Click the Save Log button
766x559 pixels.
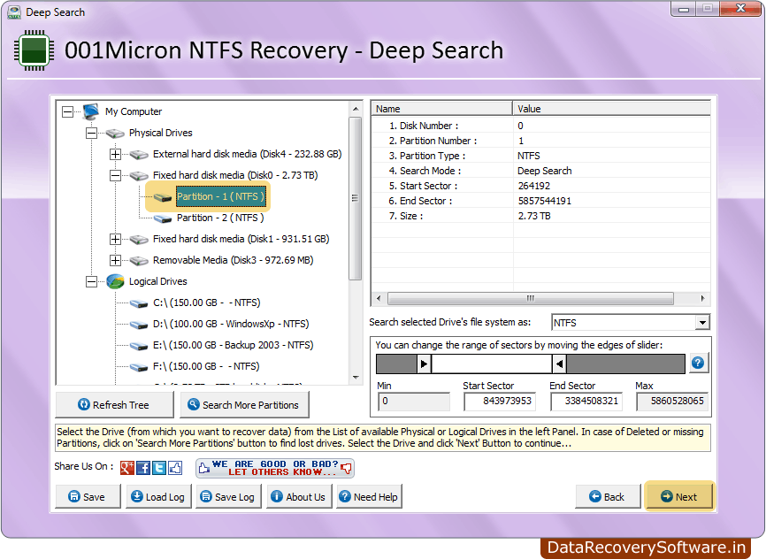228,497
